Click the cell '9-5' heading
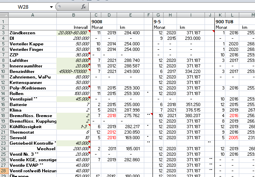The width and height of the screenshot is (255, 177). pyautogui.click(x=158, y=22)
